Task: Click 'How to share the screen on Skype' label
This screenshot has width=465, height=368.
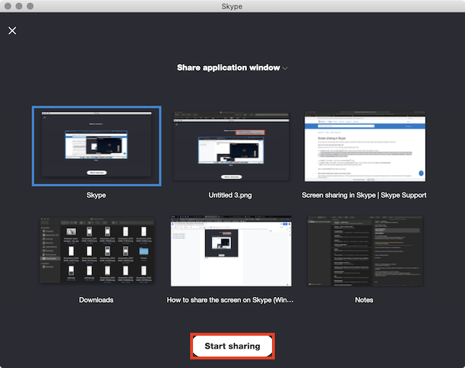Action: pos(230,300)
